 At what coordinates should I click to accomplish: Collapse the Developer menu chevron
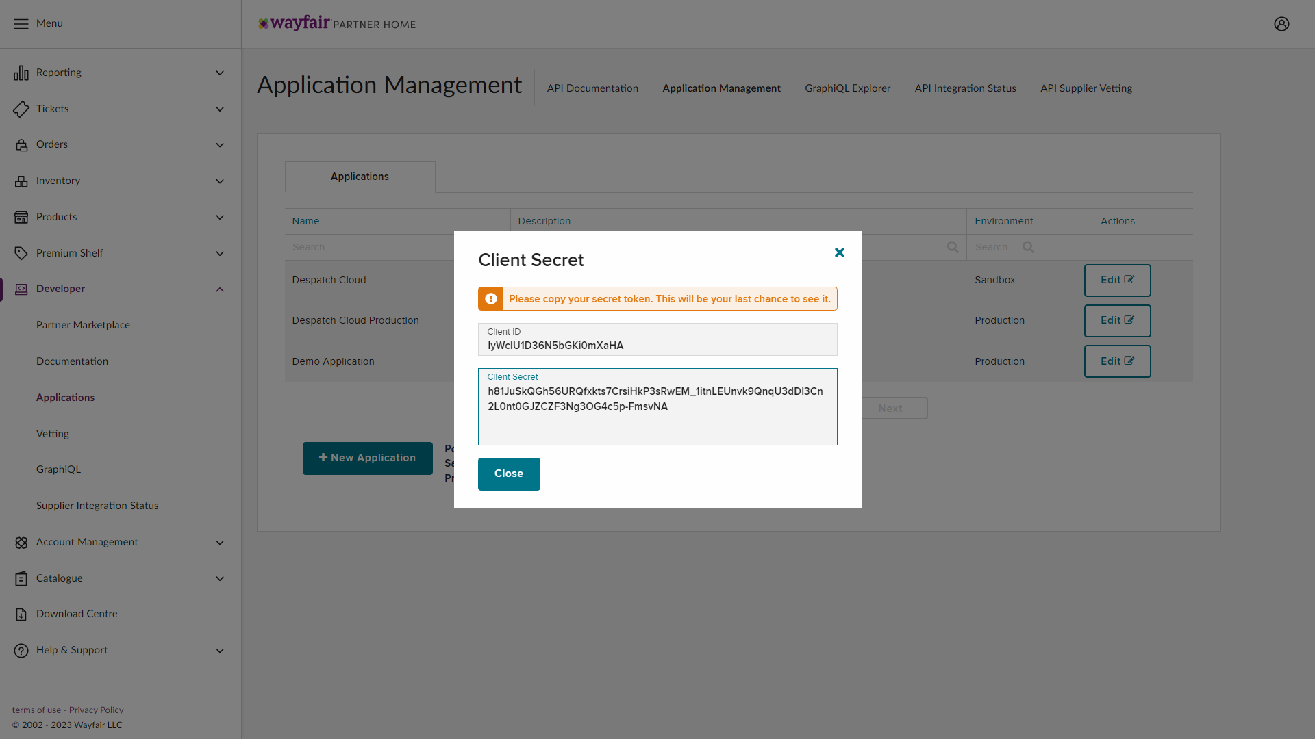[220, 289]
